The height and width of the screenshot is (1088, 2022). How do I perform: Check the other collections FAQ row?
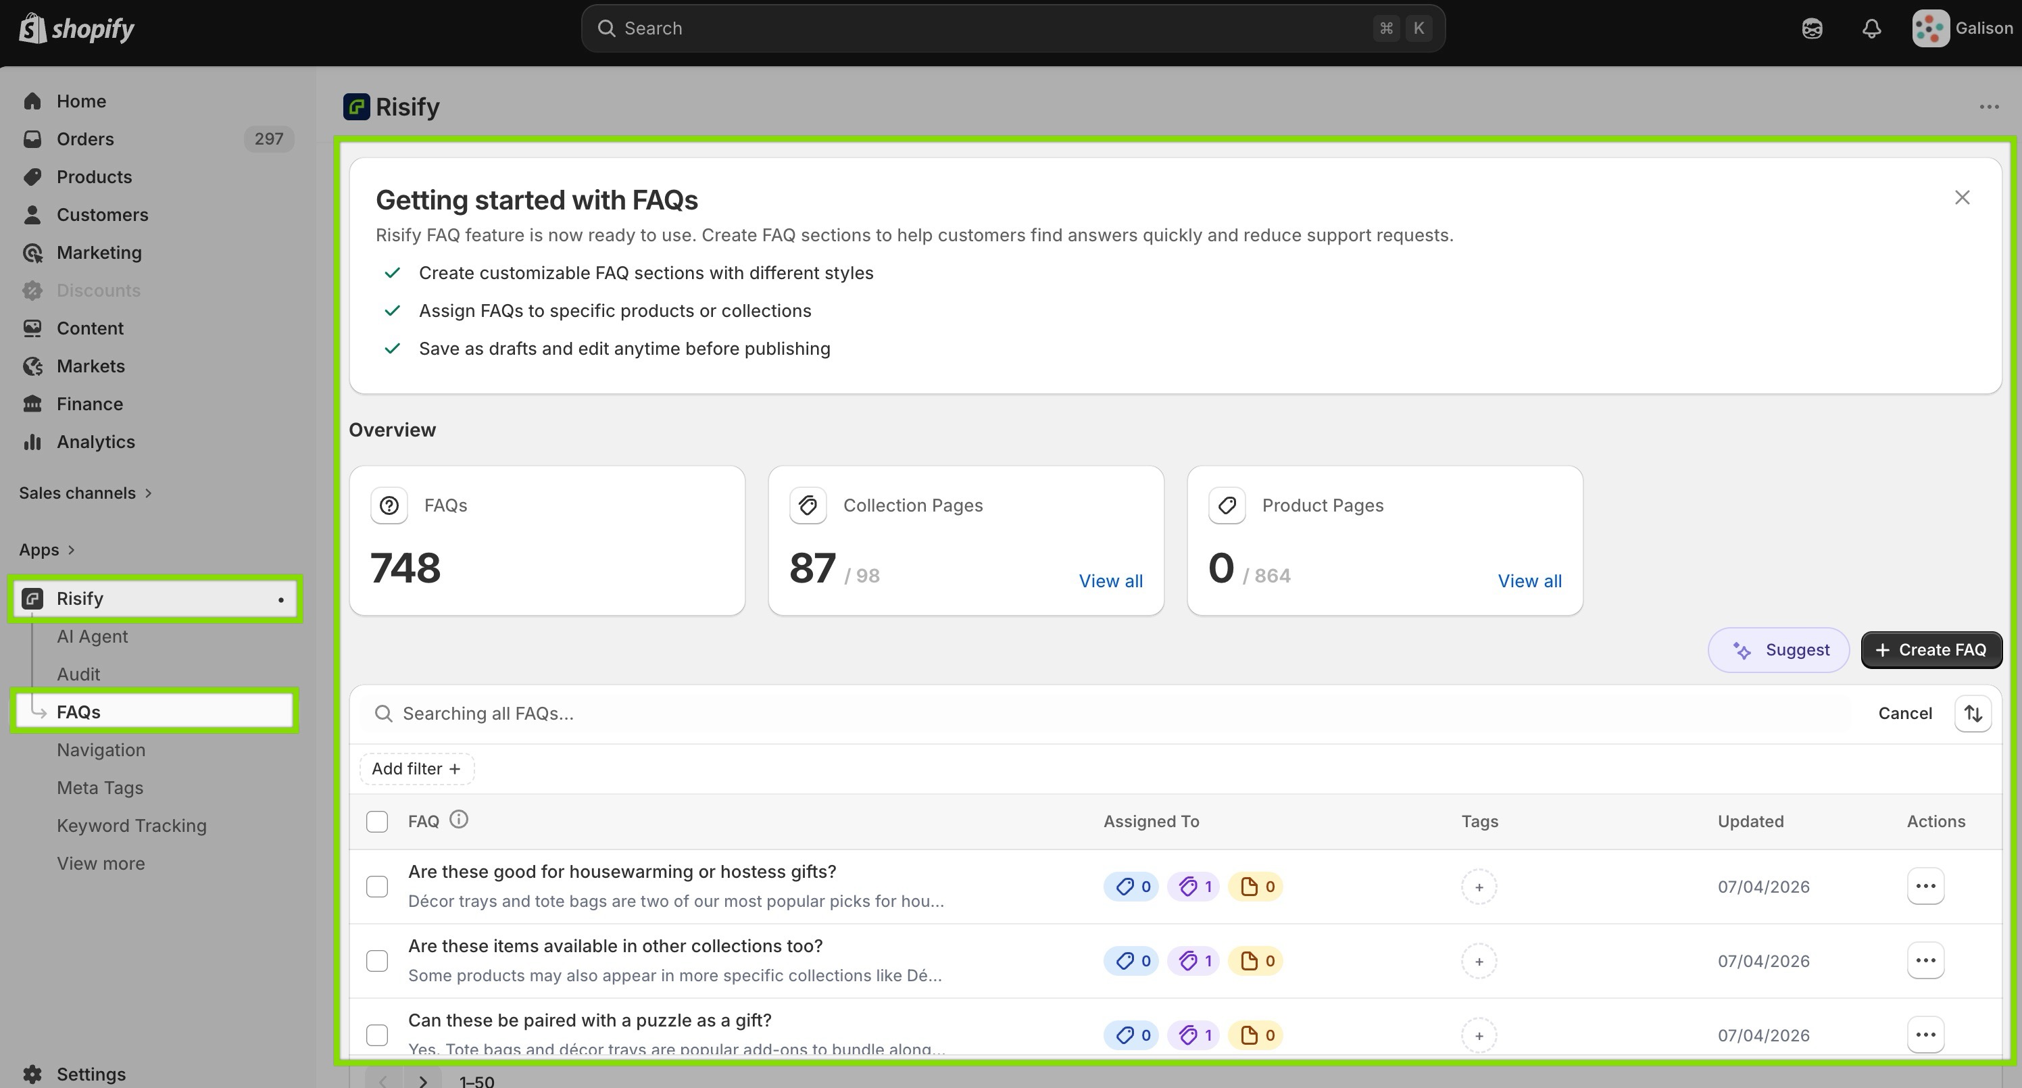click(377, 961)
